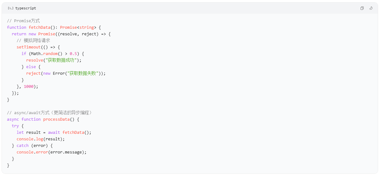The height and width of the screenshot is (176, 380).
Task: Click the 1000 timeout value
Action: pyautogui.click(x=29, y=86)
